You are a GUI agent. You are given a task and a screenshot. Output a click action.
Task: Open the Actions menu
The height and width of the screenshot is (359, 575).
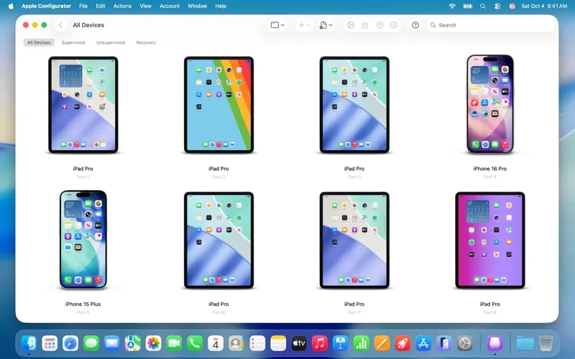(122, 6)
